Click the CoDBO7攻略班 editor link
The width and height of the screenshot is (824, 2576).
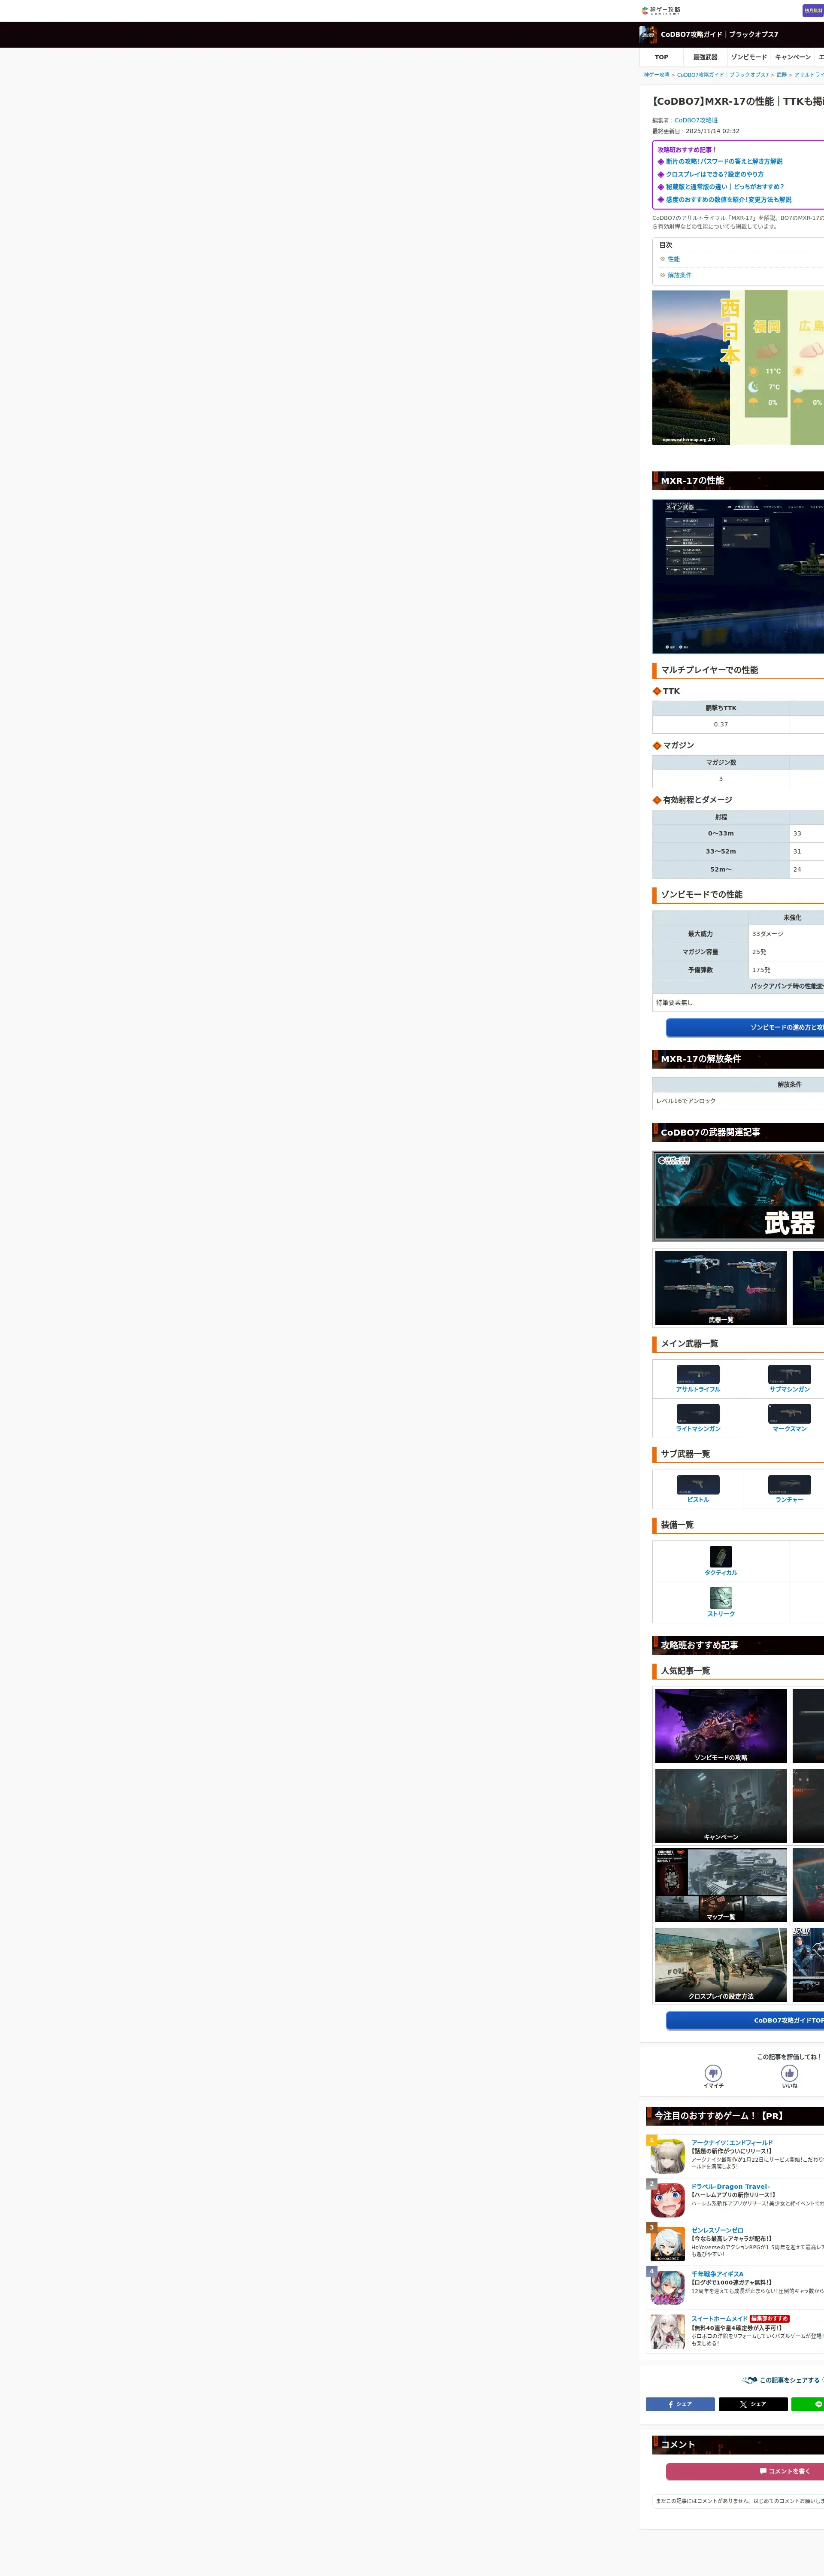pyautogui.click(x=696, y=120)
